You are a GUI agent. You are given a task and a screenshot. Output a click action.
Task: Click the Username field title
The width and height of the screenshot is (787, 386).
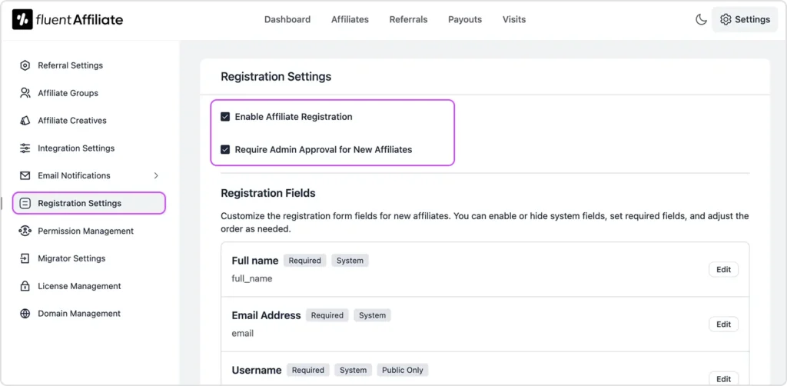tap(257, 370)
